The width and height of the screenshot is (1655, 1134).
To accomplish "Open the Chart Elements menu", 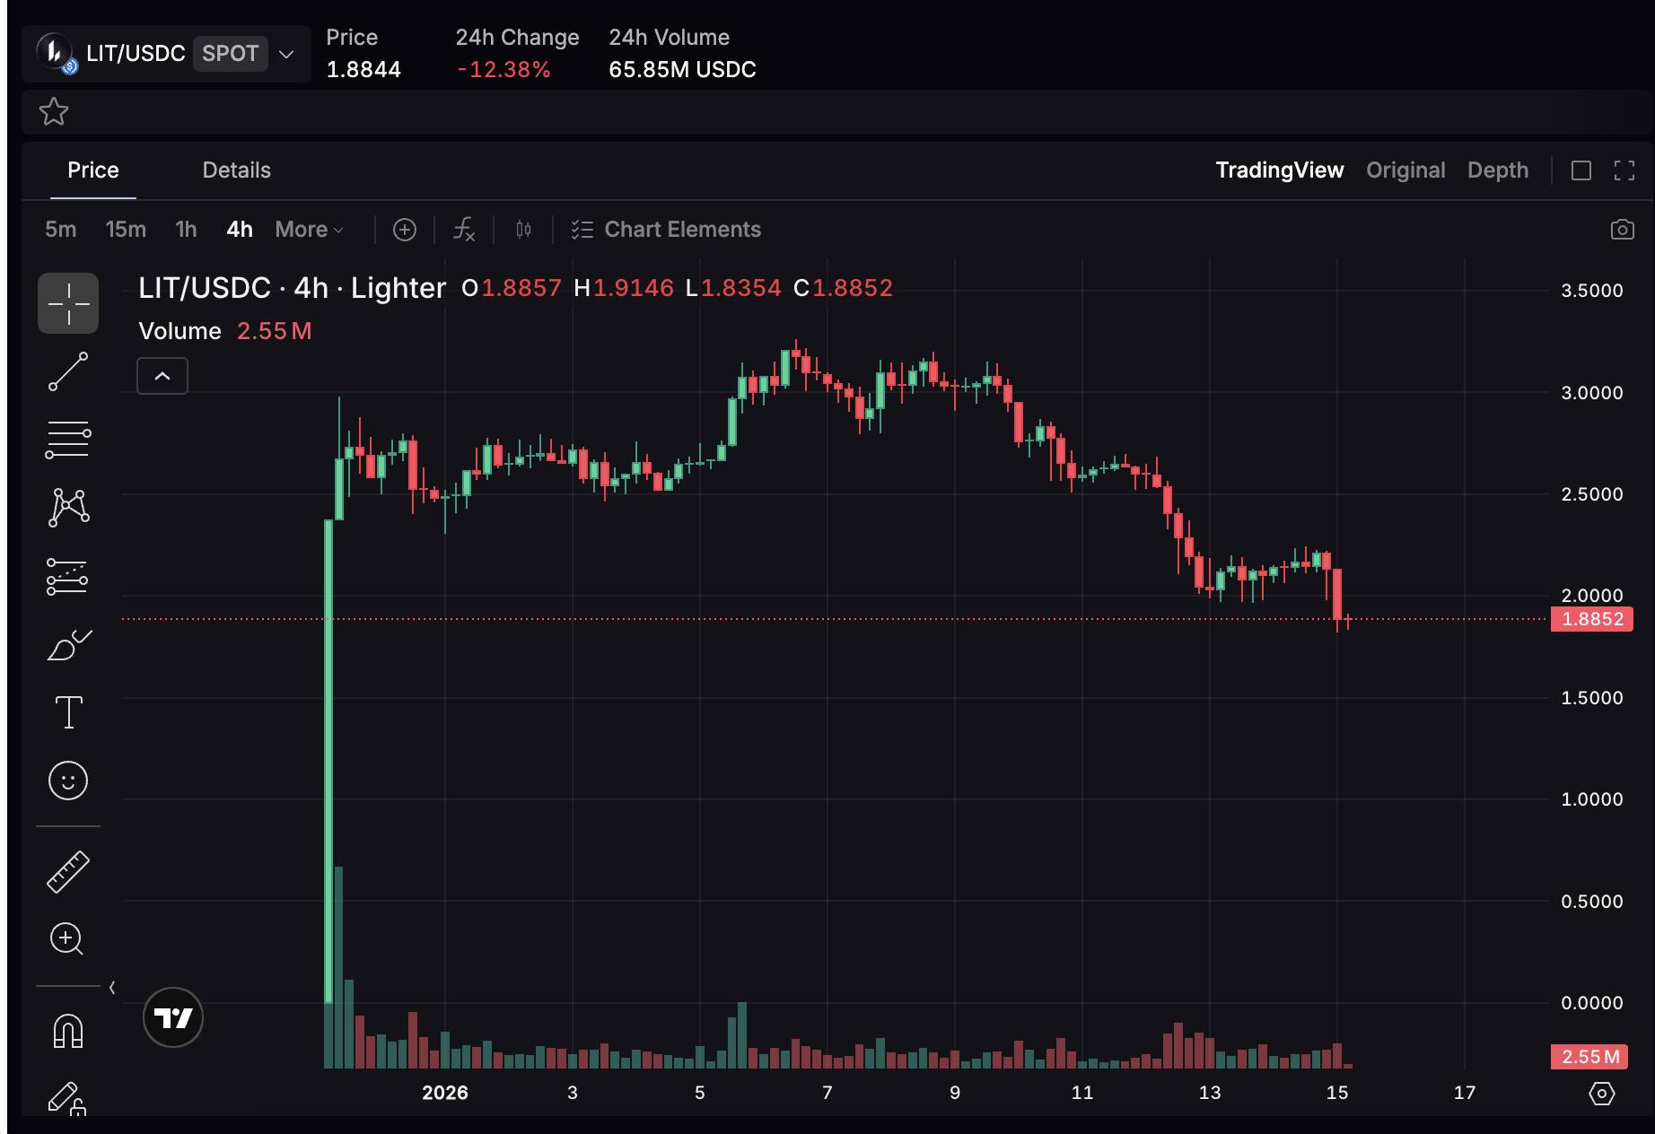I will pos(665,230).
